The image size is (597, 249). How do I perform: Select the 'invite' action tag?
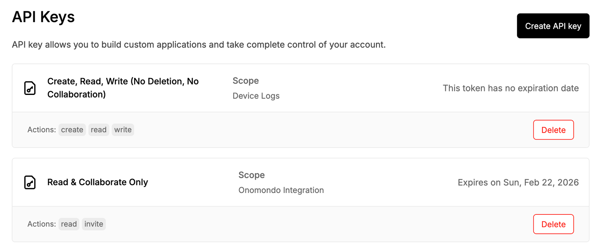[94, 224]
